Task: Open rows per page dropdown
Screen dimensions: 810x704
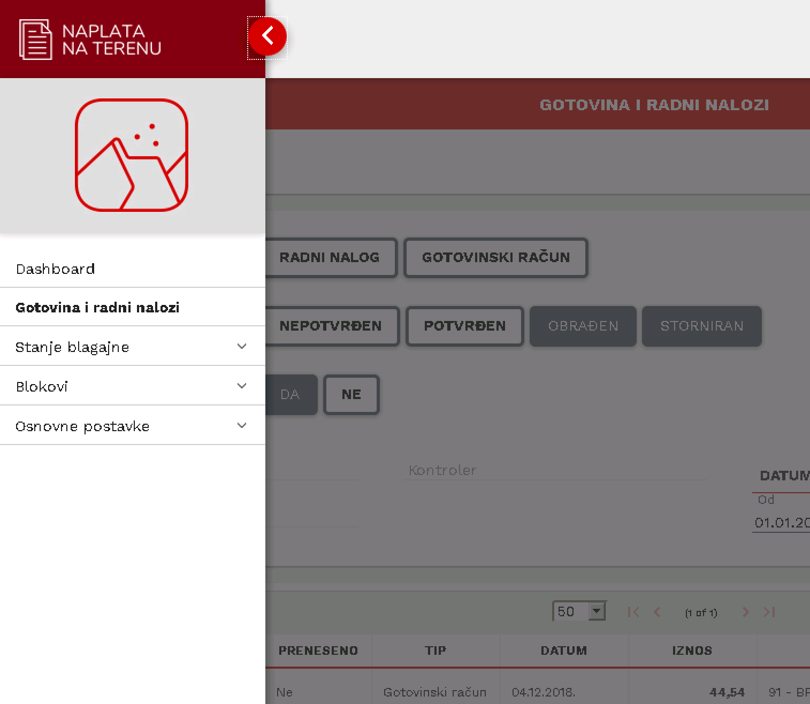Action: [595, 611]
